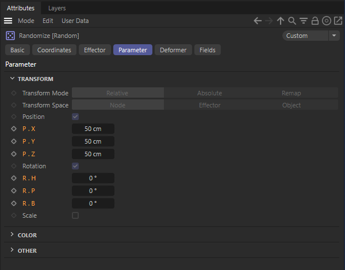The width and height of the screenshot is (345, 270).
Task: Open Attributes in new window icon
Action: [x=338, y=21]
